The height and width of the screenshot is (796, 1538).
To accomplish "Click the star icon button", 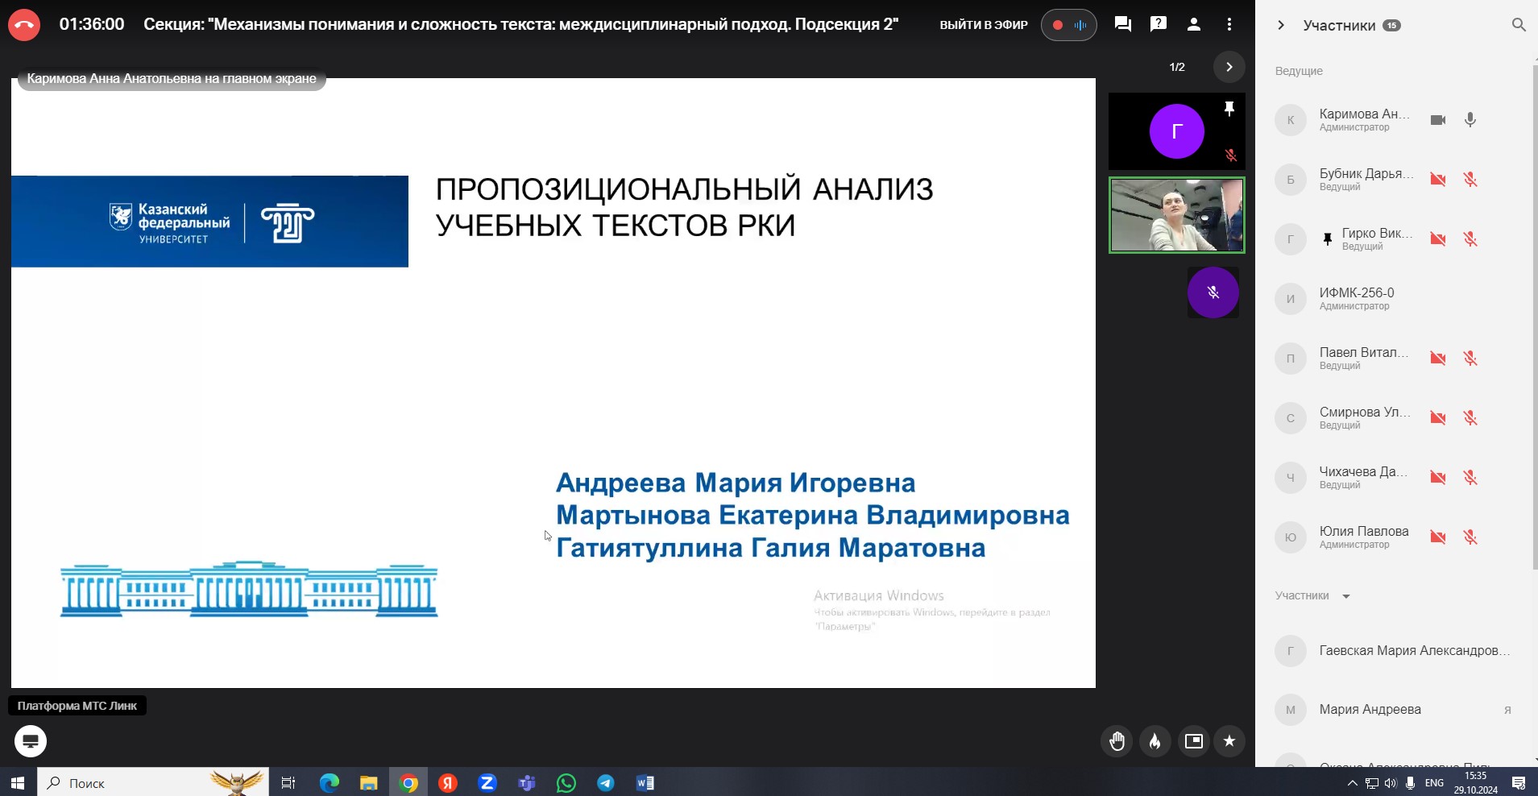I will 1229,741.
